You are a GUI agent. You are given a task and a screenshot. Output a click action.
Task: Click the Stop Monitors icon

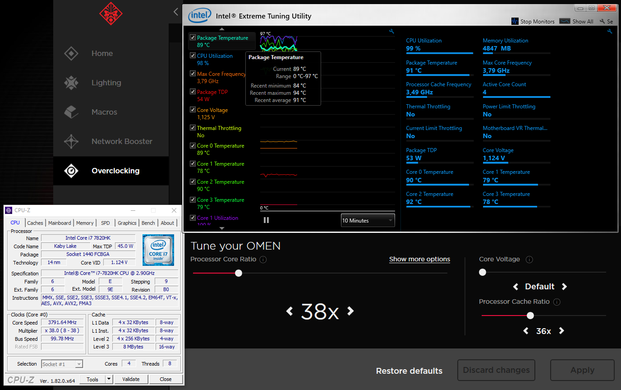point(515,21)
